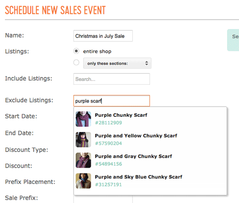
Task: Select the 'entire shop' radio button
Action: tap(76, 51)
